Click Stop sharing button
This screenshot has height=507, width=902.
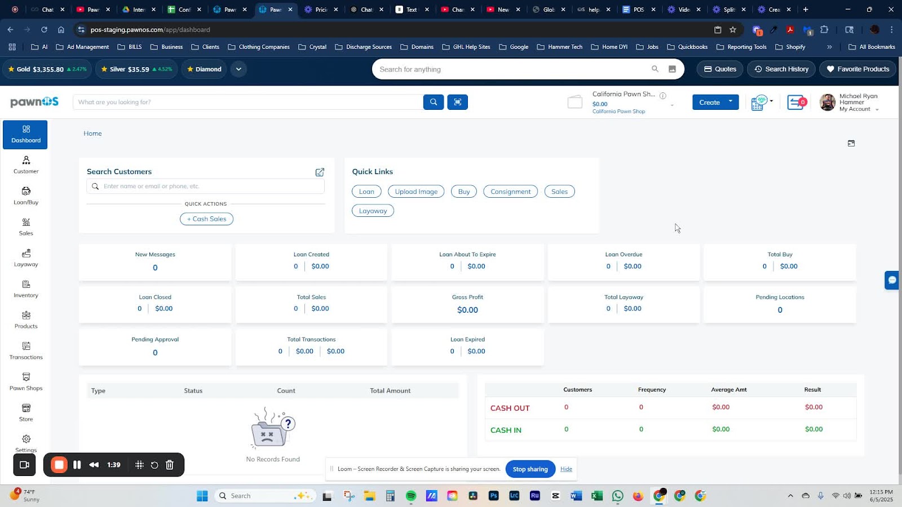530,469
